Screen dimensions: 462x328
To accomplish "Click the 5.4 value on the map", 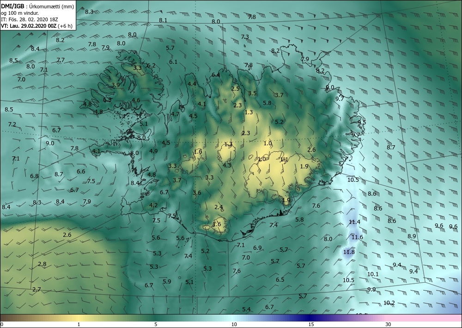I will pyautogui.click(x=246, y=309).
